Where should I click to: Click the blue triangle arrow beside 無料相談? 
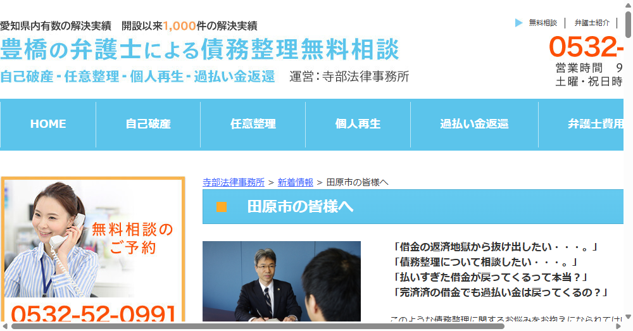tap(519, 23)
